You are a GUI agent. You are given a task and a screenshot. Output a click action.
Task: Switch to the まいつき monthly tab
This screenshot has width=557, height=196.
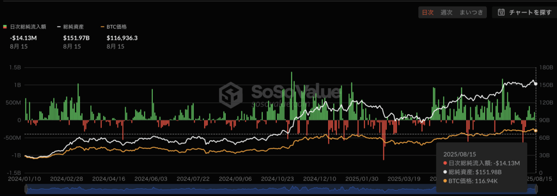tap(472, 12)
